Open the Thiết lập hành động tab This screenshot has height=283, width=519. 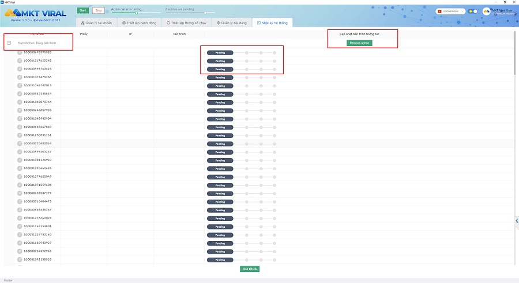(x=139, y=23)
